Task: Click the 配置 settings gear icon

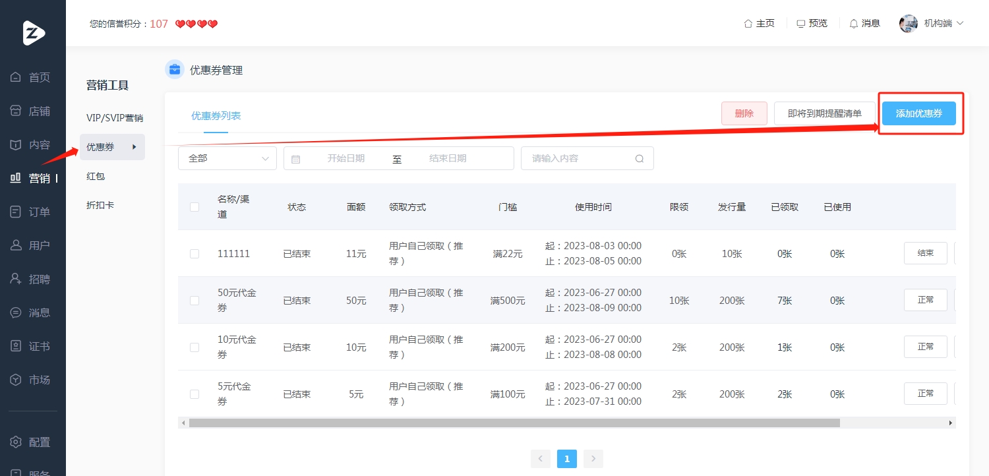Action: click(16, 442)
